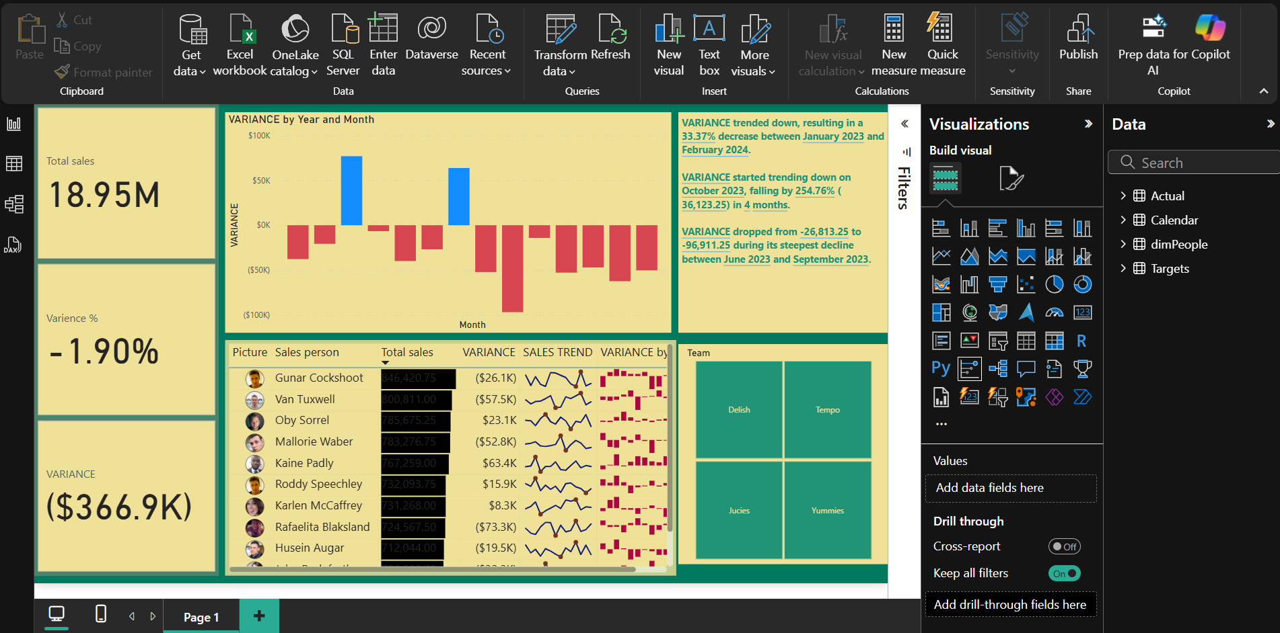The height and width of the screenshot is (633, 1280).
Task: Create a Quick measure
Action: click(x=942, y=44)
